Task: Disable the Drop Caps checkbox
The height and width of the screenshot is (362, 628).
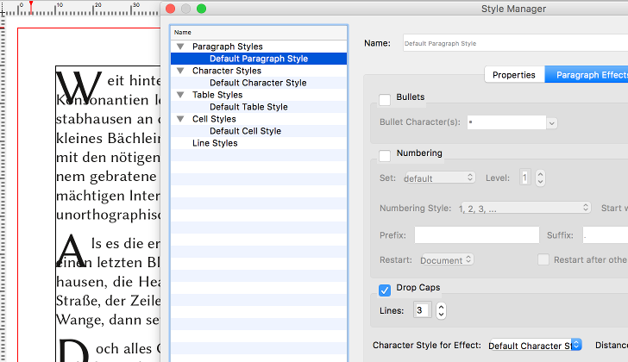Action: (x=385, y=290)
